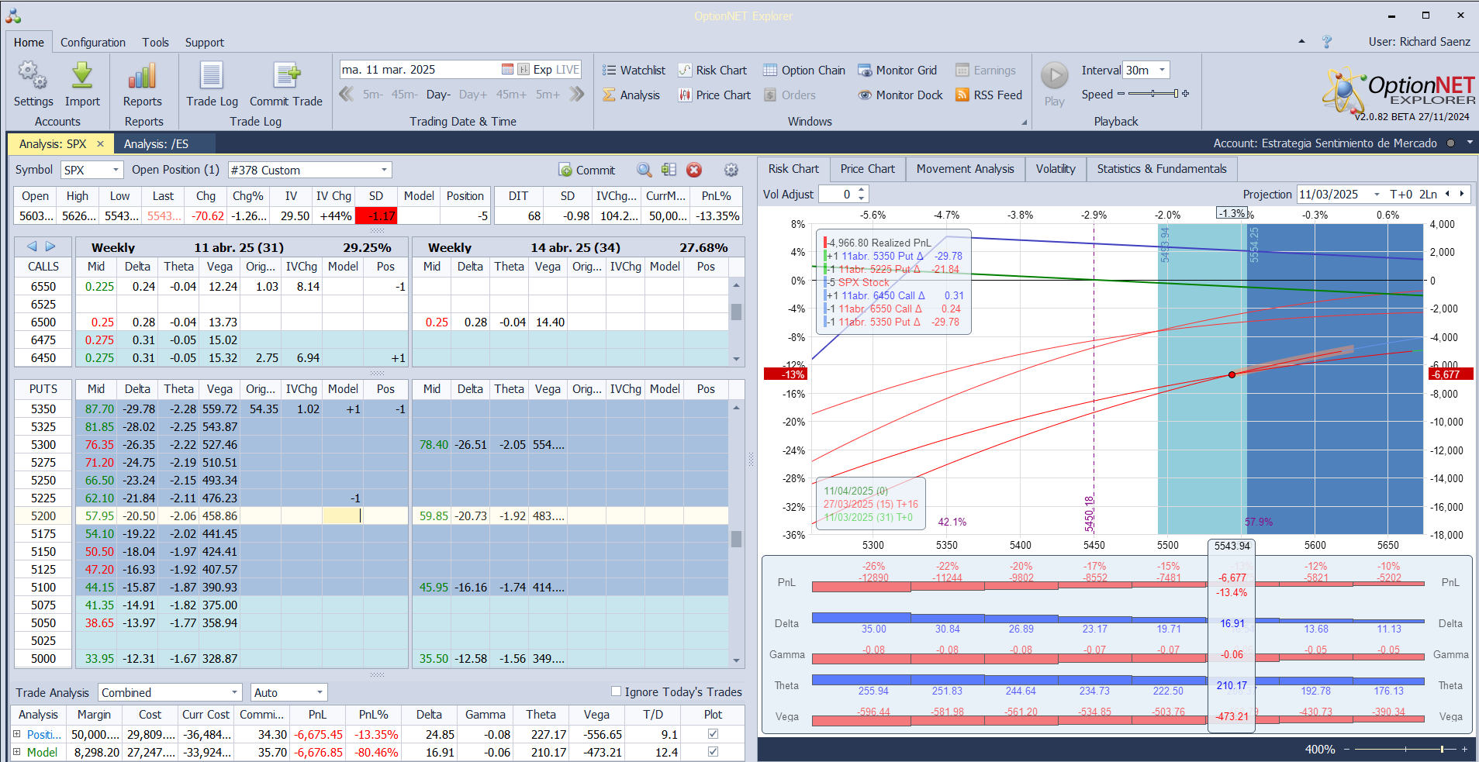The height and width of the screenshot is (762, 1479).
Task: Click the red delete X icon
Action: [x=694, y=170]
